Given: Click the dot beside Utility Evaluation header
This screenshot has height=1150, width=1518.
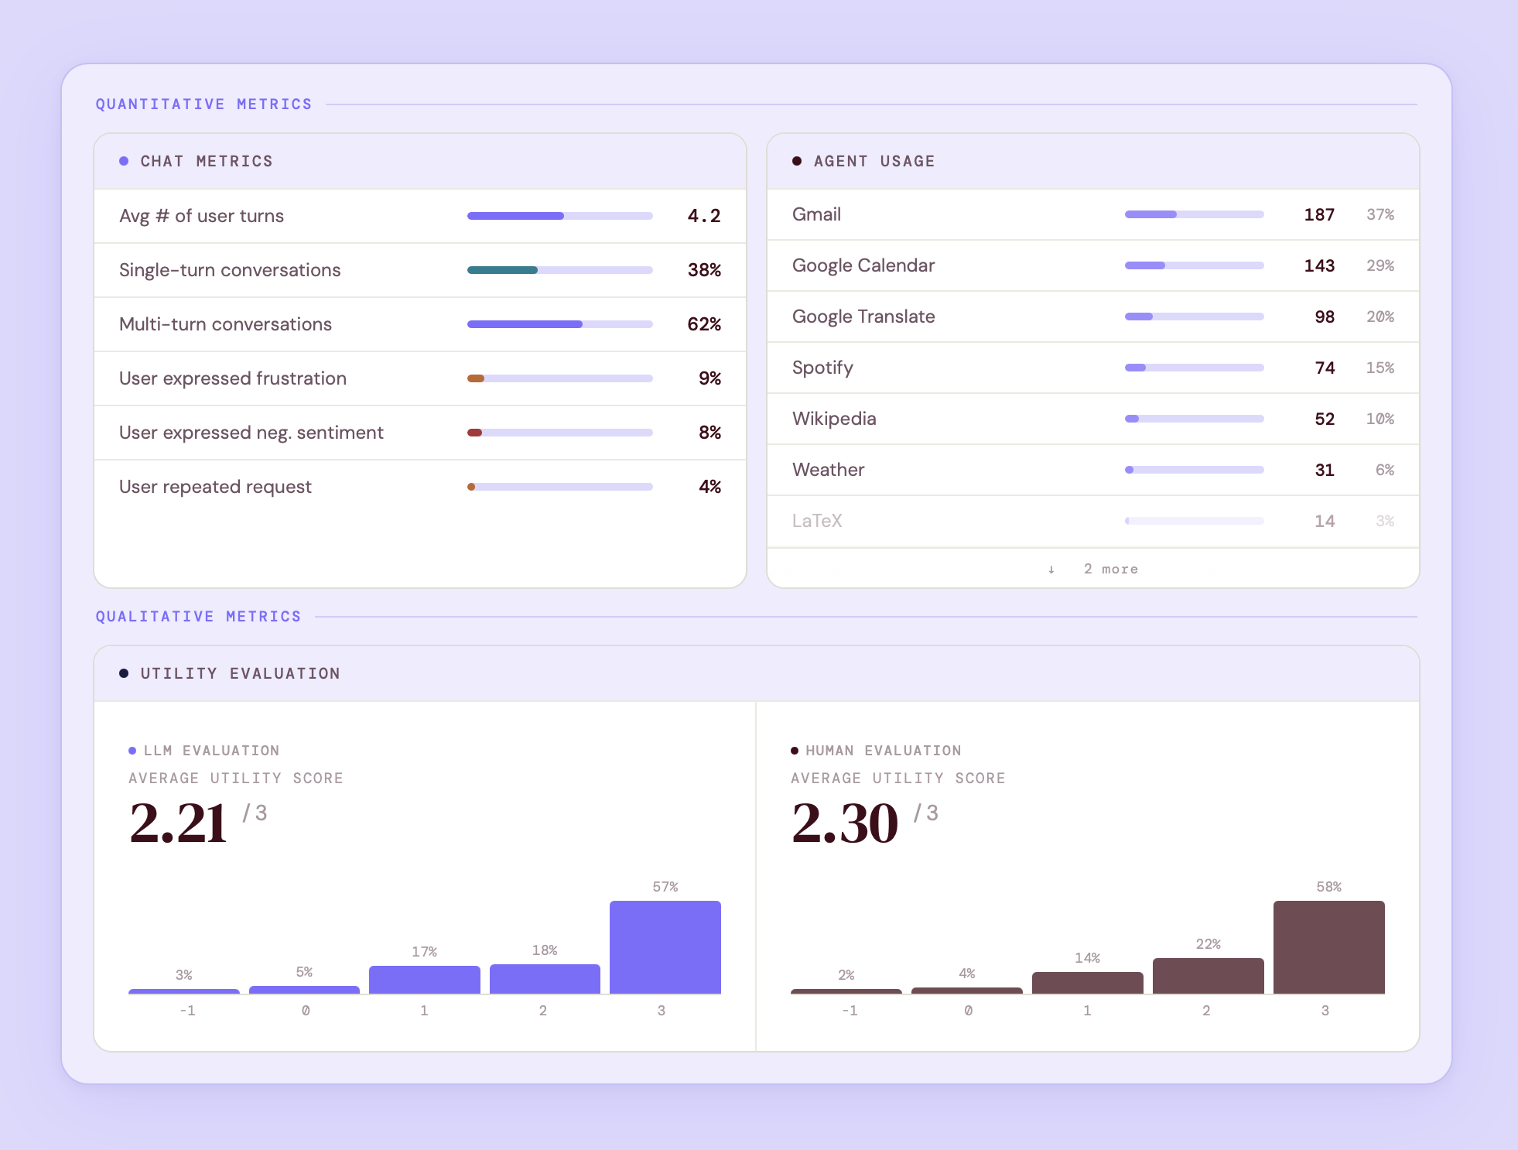Looking at the screenshot, I should (124, 673).
